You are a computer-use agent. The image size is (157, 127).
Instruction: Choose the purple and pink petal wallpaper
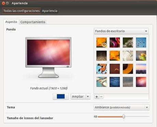115,43
